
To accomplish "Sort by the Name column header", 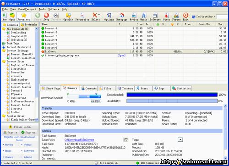I will 79,24.
